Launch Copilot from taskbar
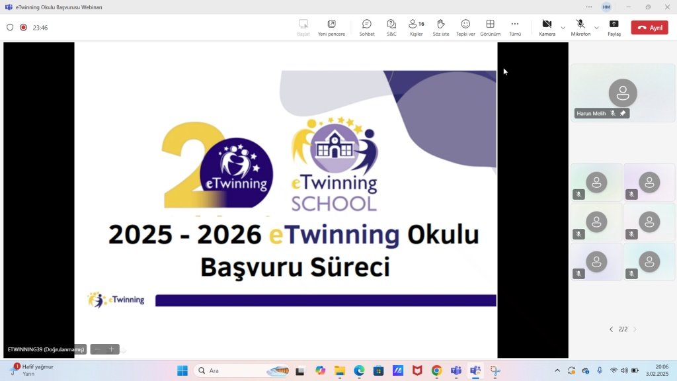The height and width of the screenshot is (381, 677). click(x=320, y=370)
